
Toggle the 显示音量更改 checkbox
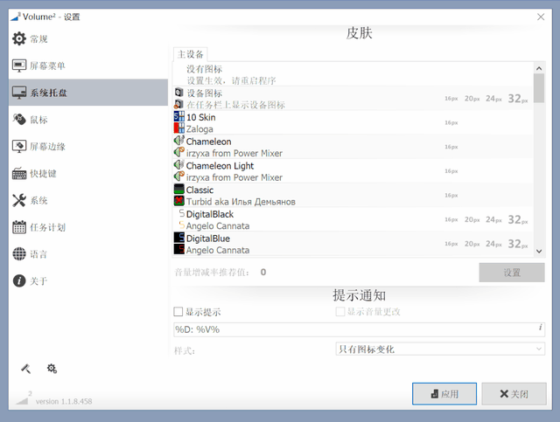[340, 312]
